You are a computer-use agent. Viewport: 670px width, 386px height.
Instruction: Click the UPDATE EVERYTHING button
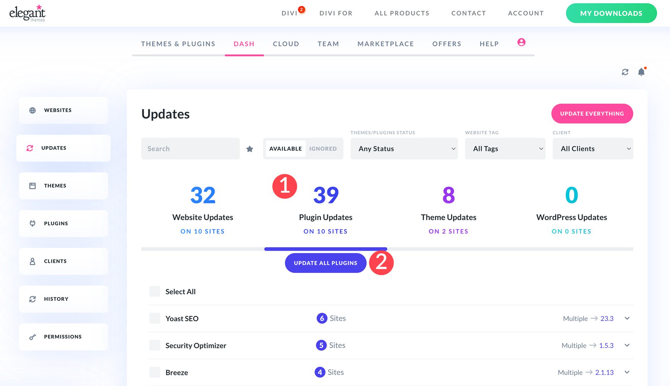coord(592,113)
